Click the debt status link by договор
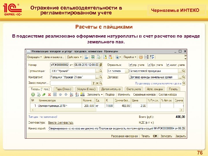Screen dimensions: 208x156 coord(158,83)
